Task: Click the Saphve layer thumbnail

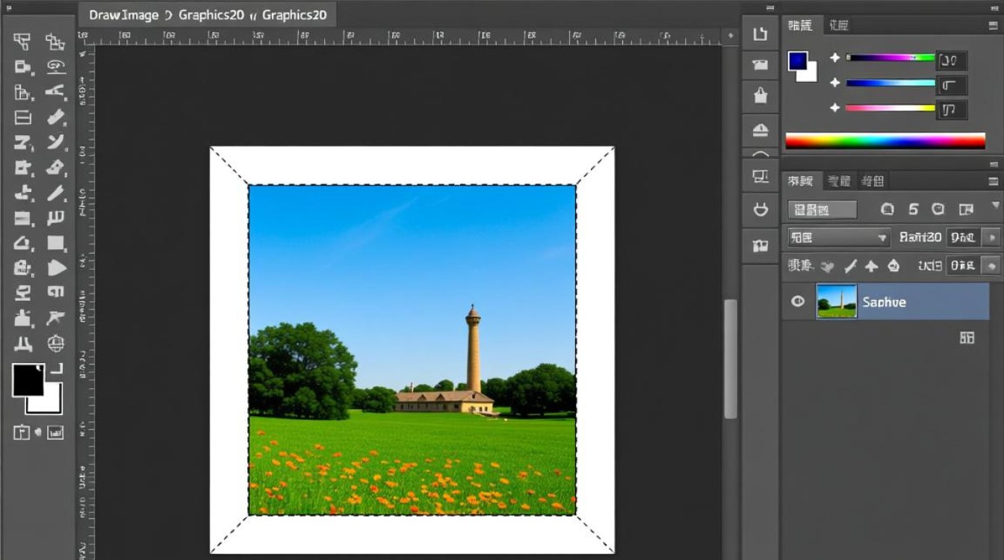Action: (x=836, y=301)
